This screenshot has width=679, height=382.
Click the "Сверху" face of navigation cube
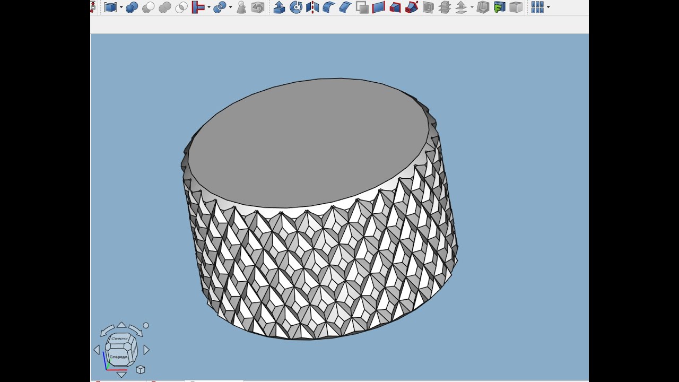tap(120, 338)
